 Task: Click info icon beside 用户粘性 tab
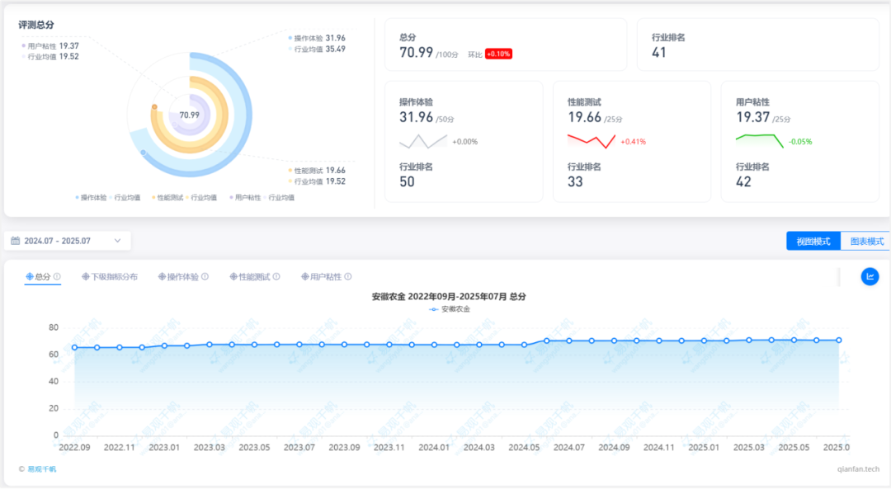(348, 277)
